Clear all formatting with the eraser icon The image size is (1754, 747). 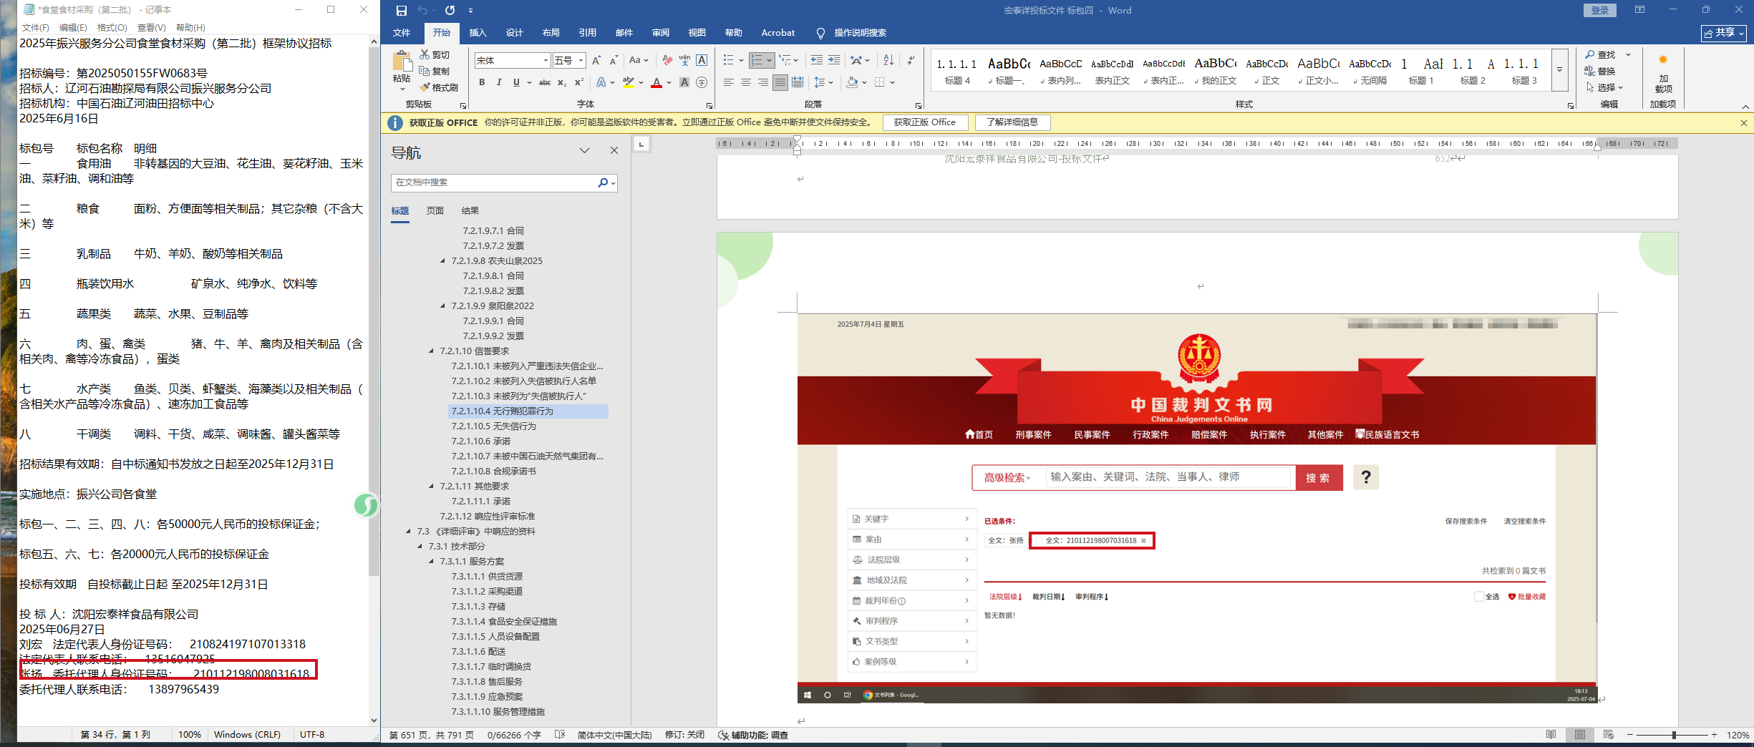(667, 61)
